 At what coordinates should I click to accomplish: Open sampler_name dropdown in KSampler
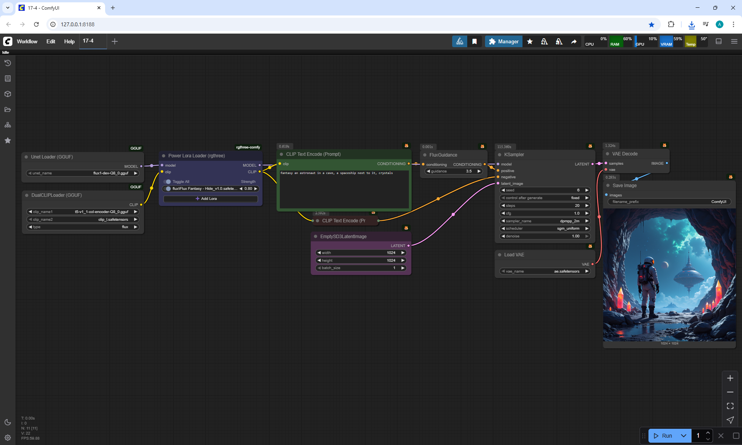click(x=545, y=221)
